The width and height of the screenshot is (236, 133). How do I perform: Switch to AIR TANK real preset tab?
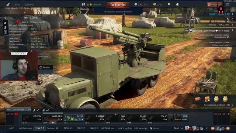click(x=108, y=128)
